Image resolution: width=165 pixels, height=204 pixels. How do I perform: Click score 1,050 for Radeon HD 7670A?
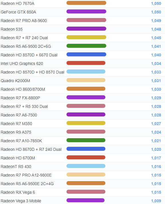(x=156, y=3)
